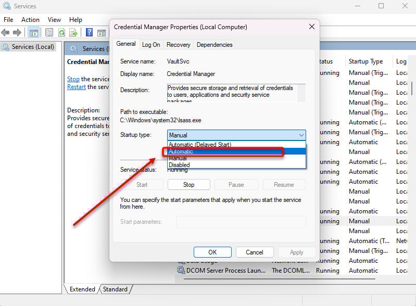The height and width of the screenshot is (306, 416).
Task: Click the Services (Local) pane header
Action: (x=87, y=49)
